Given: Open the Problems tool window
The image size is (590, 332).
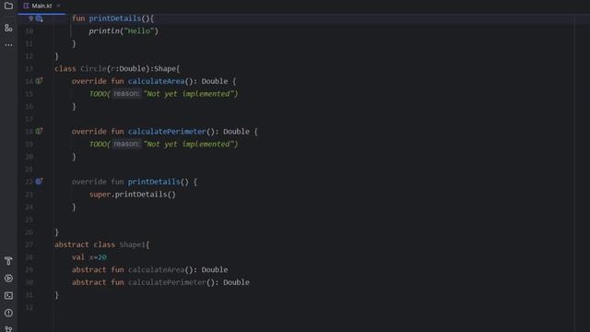Looking at the screenshot, I should click(x=8, y=313).
